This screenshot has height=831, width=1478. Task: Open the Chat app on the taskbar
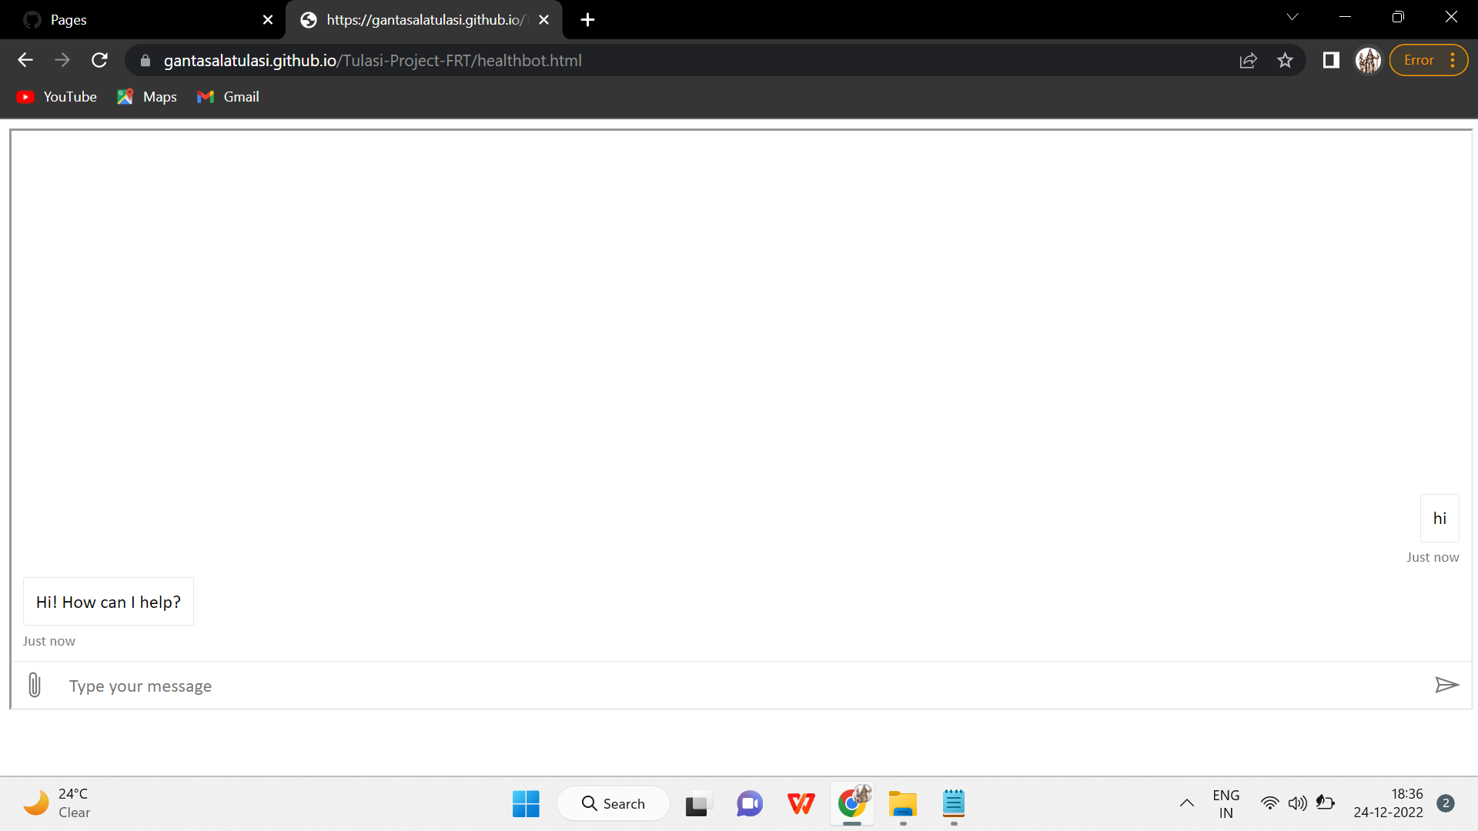(x=750, y=804)
